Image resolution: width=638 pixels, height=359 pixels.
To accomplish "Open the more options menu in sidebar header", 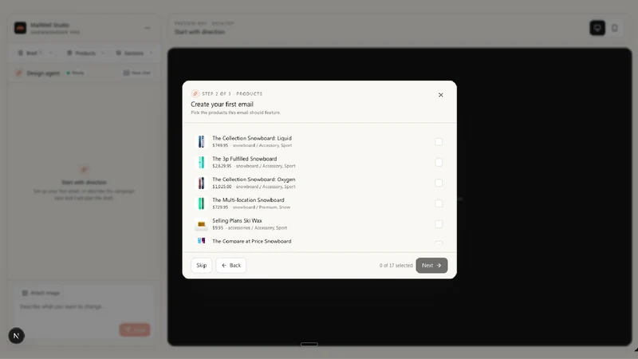I will click(148, 28).
